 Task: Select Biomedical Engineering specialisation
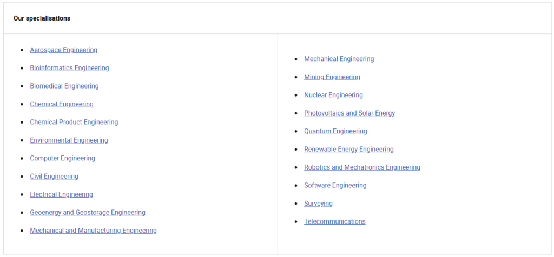point(64,86)
